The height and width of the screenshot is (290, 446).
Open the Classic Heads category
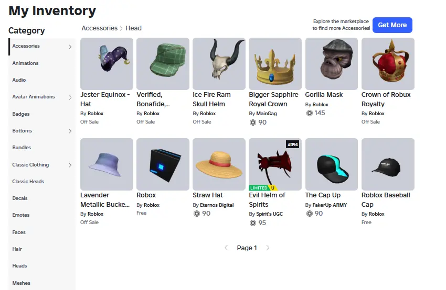pos(28,182)
